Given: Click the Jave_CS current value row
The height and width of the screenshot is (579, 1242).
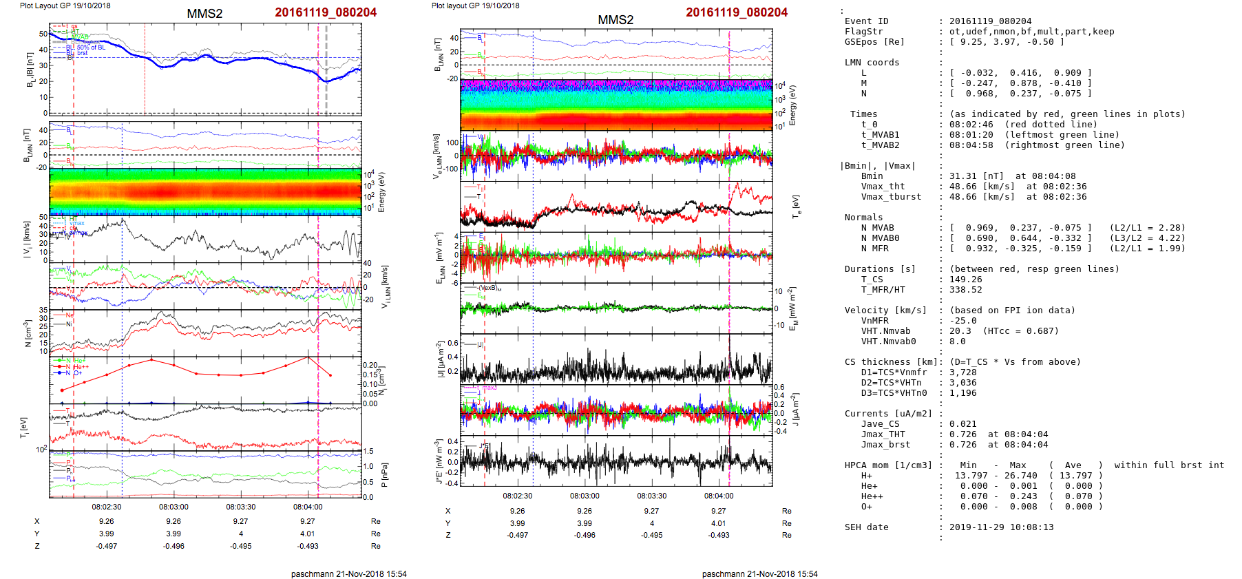Looking at the screenshot, I should 962,424.
